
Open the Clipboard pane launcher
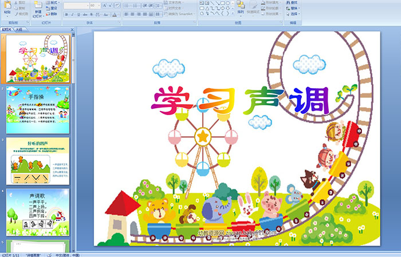pos(28,22)
